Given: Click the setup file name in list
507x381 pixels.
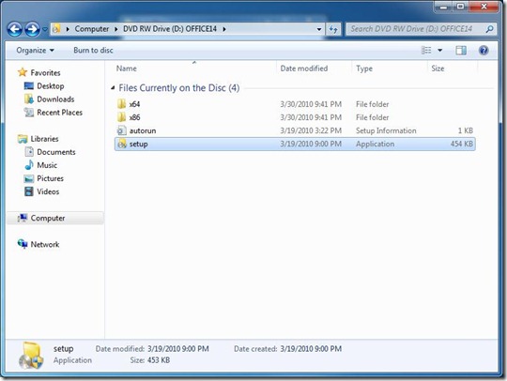Looking at the screenshot, I should 139,145.
